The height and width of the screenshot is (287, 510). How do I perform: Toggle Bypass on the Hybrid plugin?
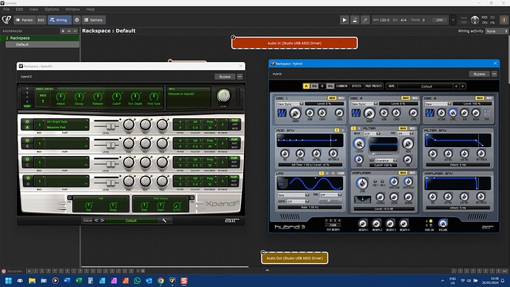479,74
